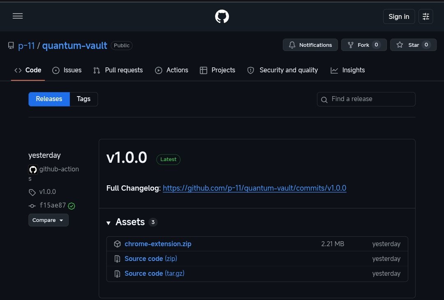Click the commit icon beside f15ae87
This screenshot has width=444, height=300.
tap(32, 206)
